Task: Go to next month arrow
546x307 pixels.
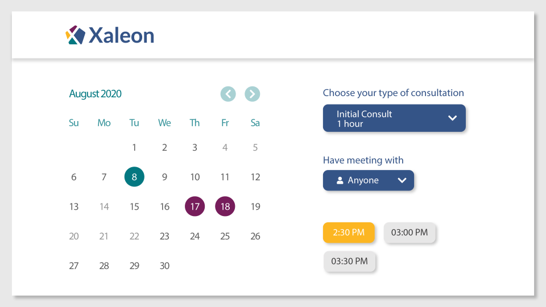Action: (x=253, y=94)
